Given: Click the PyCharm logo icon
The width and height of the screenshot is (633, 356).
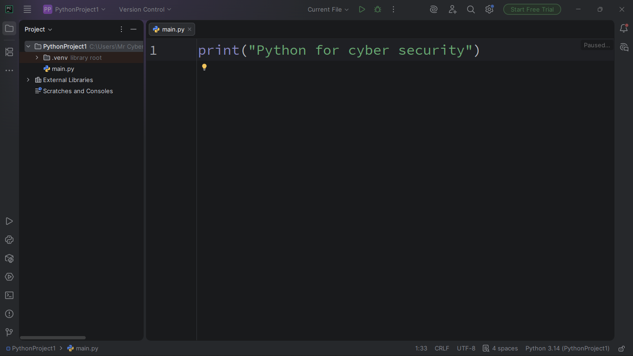Looking at the screenshot, I should point(9,9).
